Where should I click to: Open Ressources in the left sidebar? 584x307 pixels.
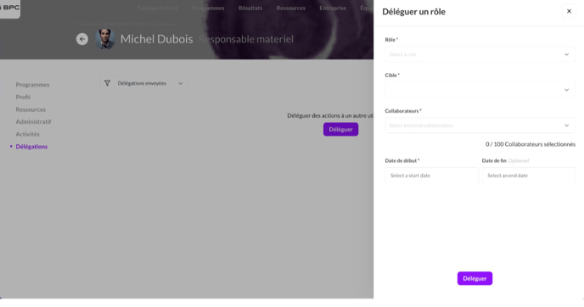[x=31, y=109]
